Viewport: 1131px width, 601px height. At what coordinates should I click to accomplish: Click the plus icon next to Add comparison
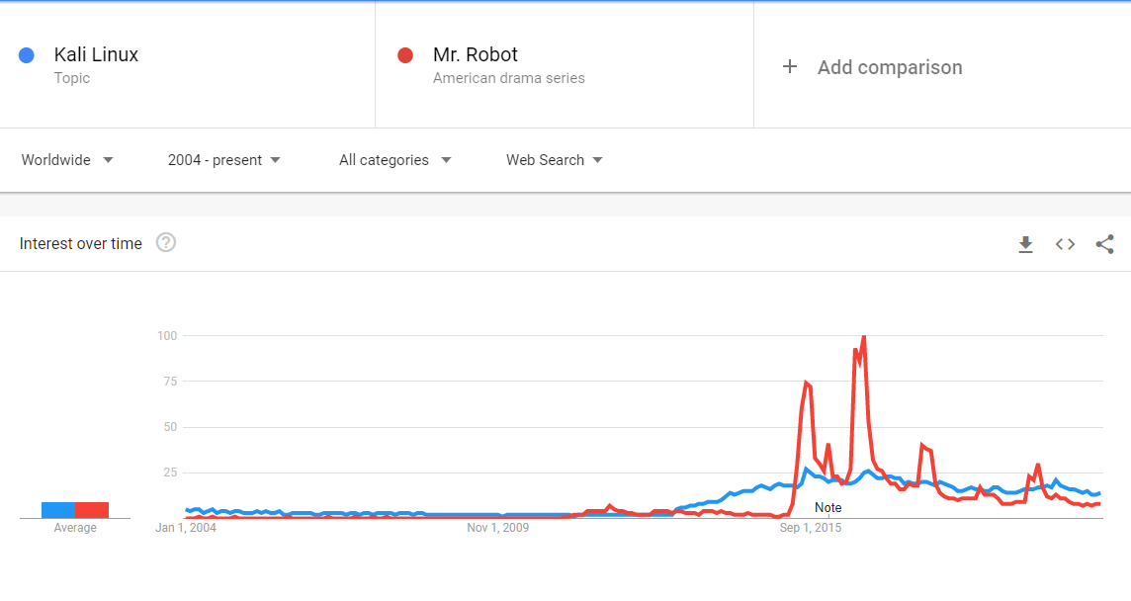point(790,66)
